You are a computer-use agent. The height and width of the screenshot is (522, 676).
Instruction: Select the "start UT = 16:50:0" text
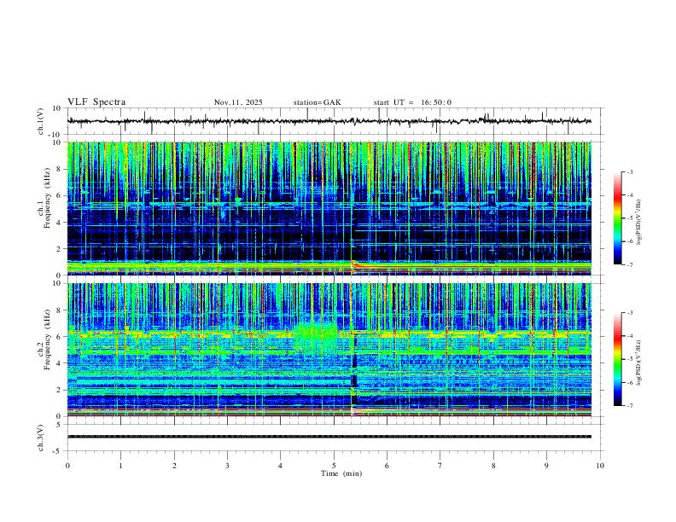click(412, 102)
